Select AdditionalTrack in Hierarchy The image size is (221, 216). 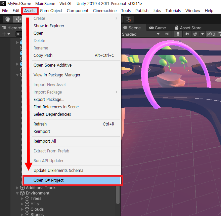pyautogui.click(x=41, y=188)
